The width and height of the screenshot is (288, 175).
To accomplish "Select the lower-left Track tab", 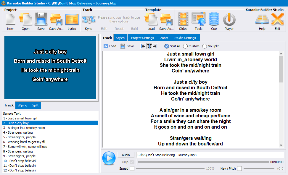I will 9,105.
